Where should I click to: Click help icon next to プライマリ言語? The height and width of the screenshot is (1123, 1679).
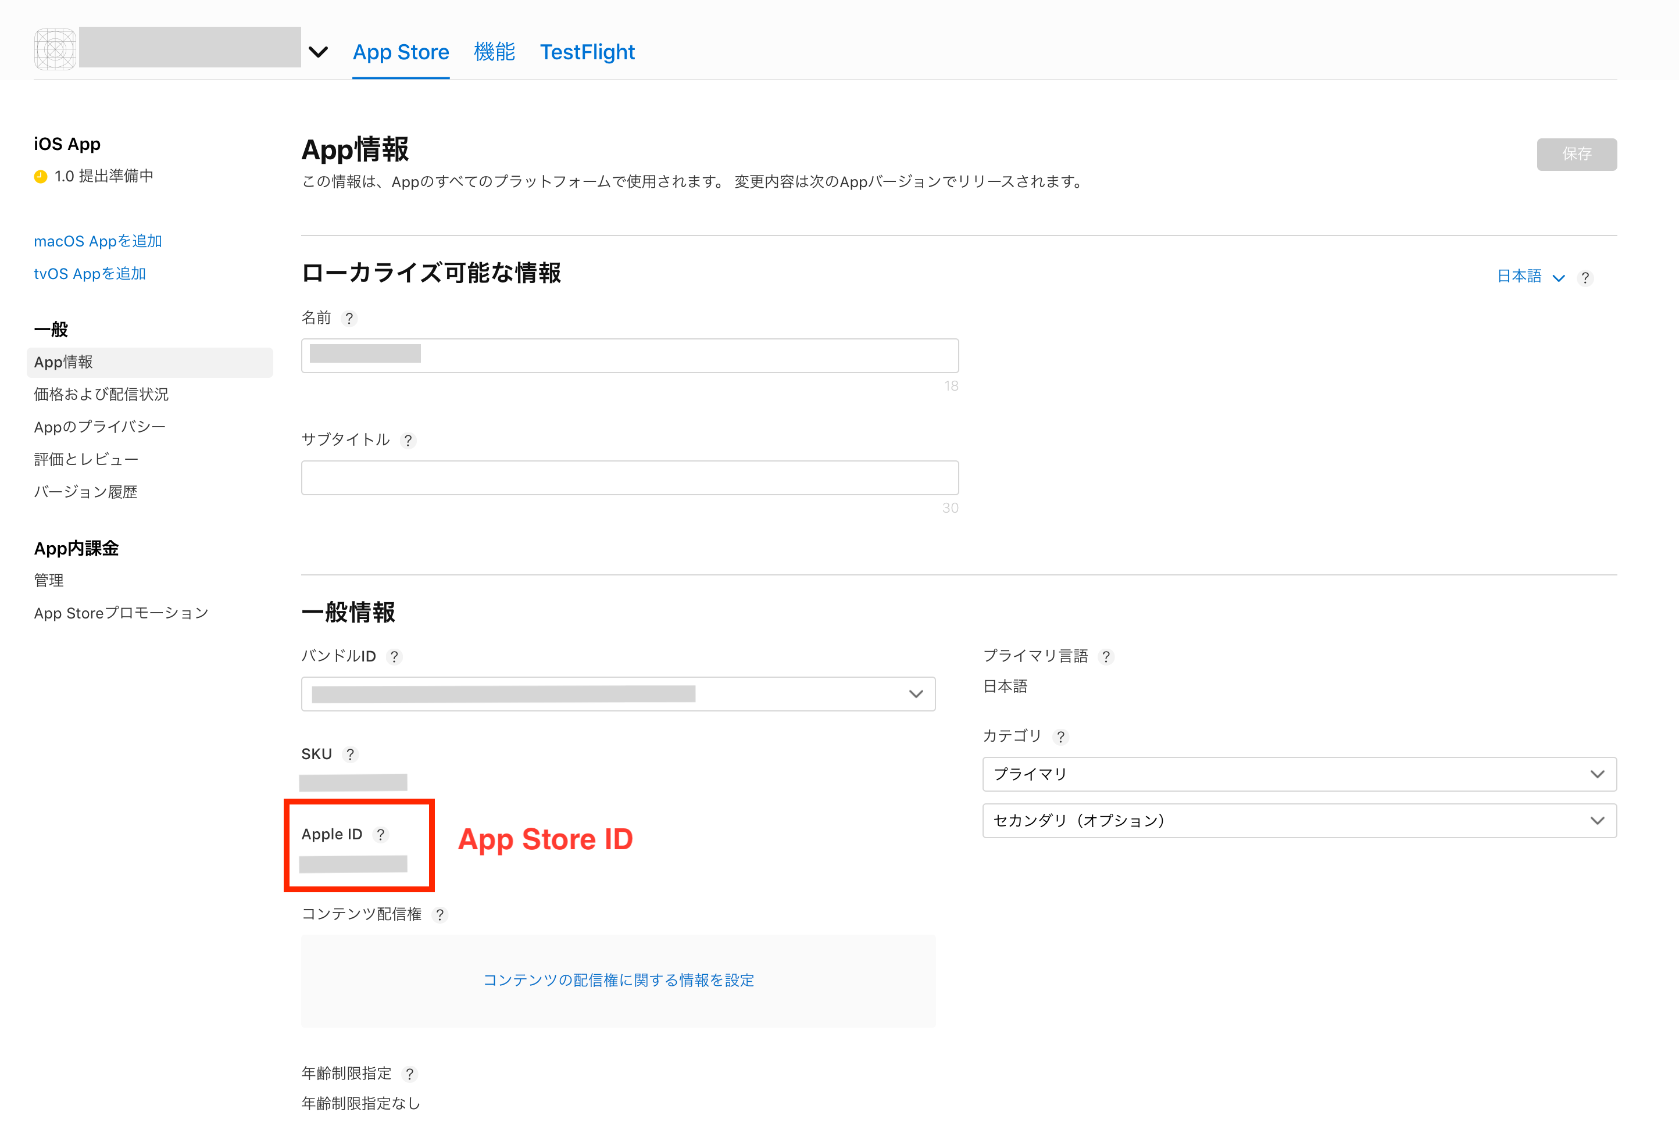(x=1106, y=657)
